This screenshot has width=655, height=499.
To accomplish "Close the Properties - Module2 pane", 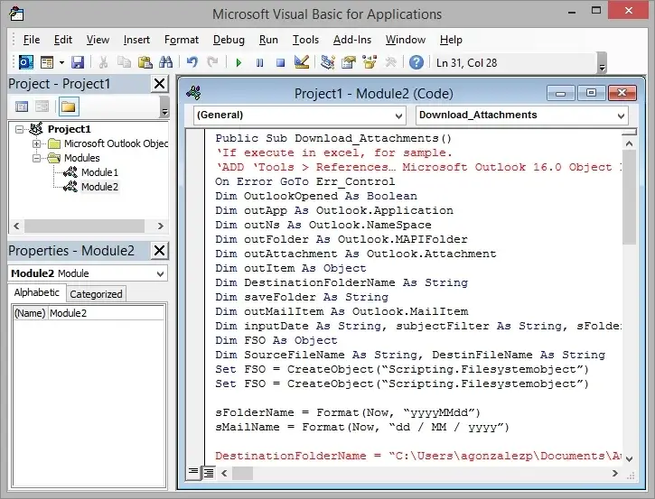I will (x=160, y=251).
